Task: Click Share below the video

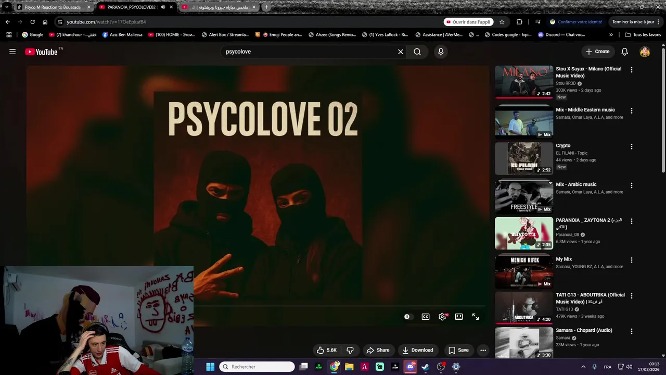Action: [x=378, y=350]
